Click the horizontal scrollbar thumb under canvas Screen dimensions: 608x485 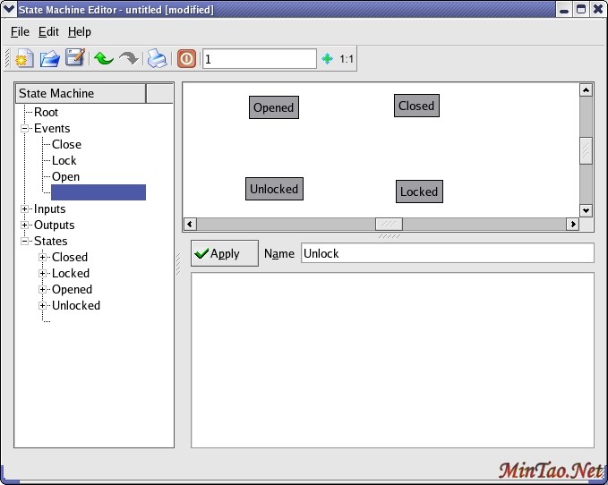point(389,224)
